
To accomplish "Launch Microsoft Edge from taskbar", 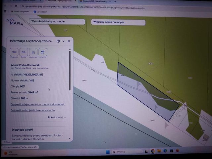I will click(x=165, y=151).
